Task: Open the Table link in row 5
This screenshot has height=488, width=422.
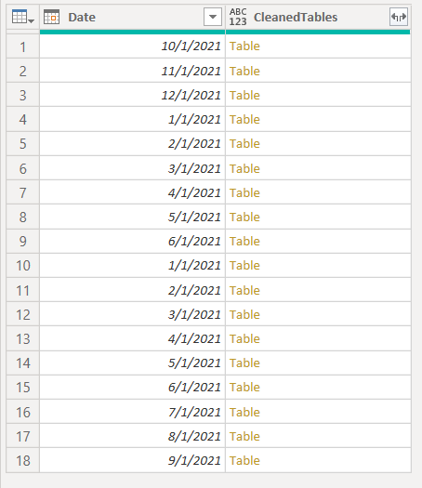Action: point(244,144)
